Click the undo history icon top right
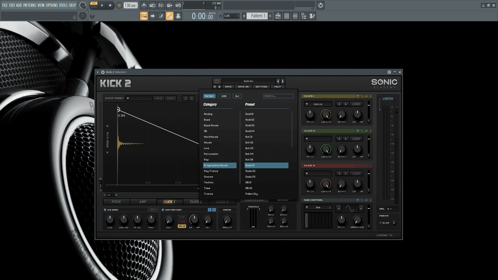 point(321,5)
